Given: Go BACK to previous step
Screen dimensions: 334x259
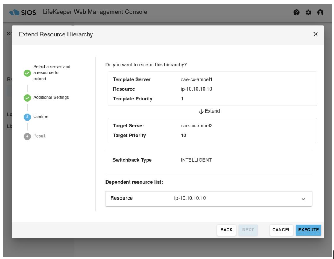Looking at the screenshot, I should [226, 230].
